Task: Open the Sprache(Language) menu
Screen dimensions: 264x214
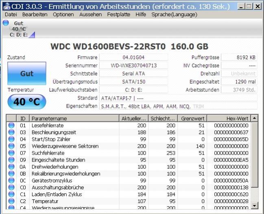Action: 174,15
